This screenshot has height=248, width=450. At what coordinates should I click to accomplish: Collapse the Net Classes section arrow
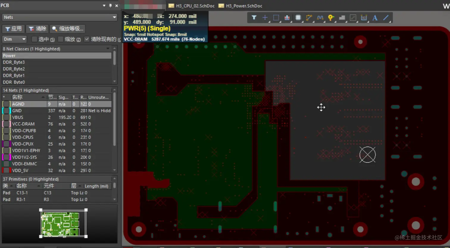pyautogui.click(x=108, y=49)
